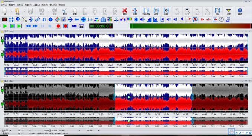
Task: Click the Reverse blue left-arrow effect icon
Action: pyautogui.click(x=77, y=20)
